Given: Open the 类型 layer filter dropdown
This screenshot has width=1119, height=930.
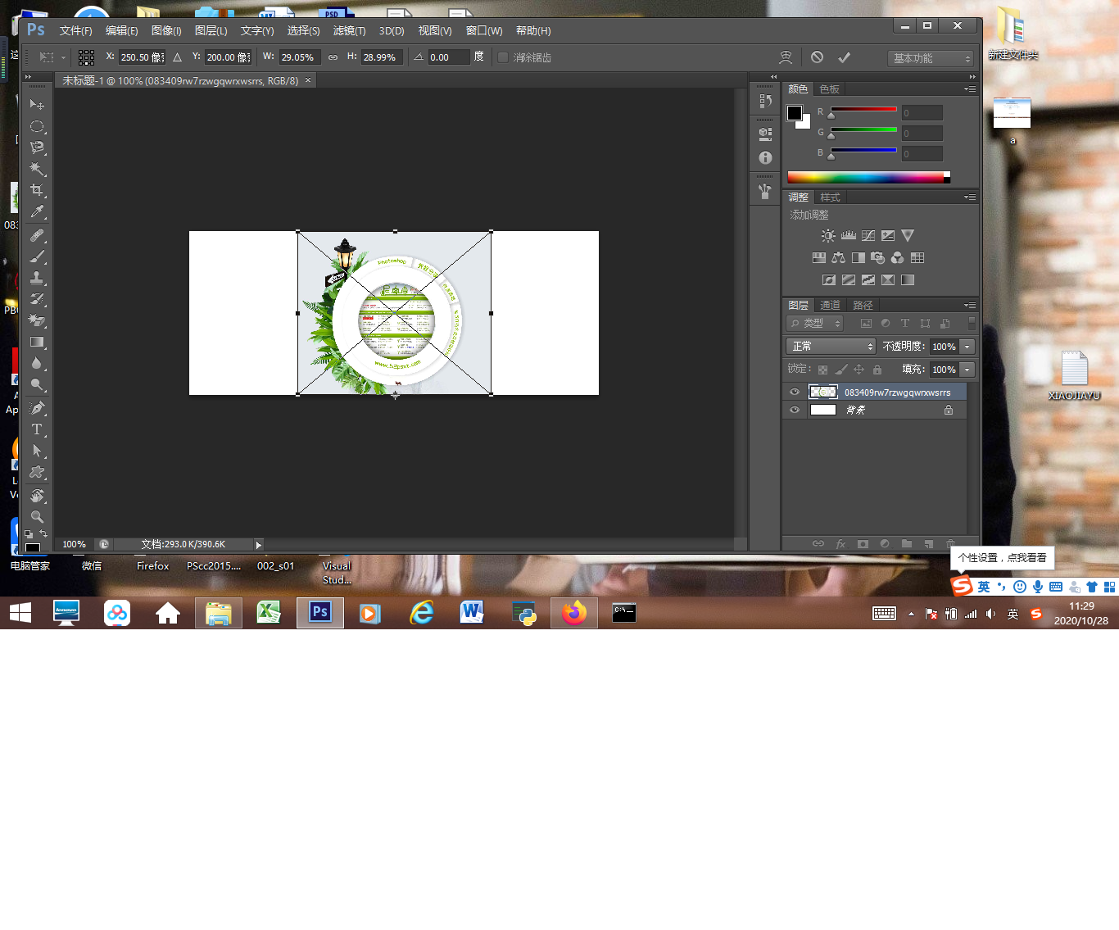Looking at the screenshot, I should click(x=814, y=324).
